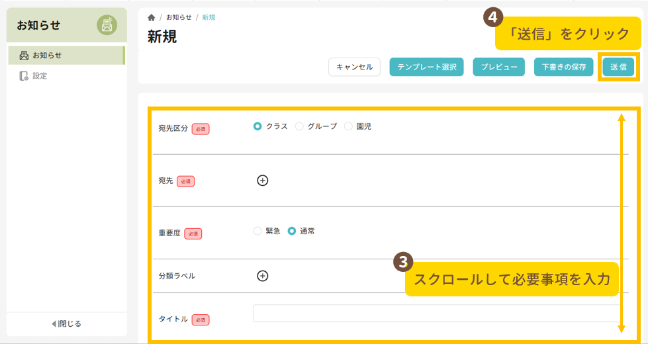Viewport: 648px width, 344px height.
Task: Add a 分類ラベル with plus icon
Action: point(262,276)
